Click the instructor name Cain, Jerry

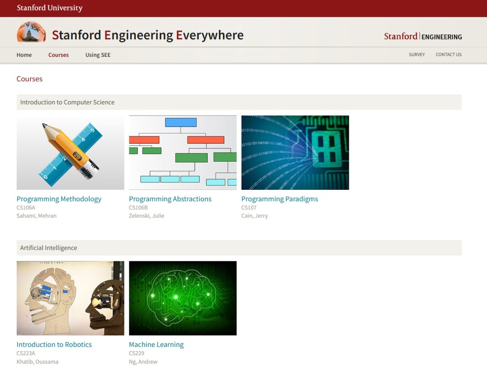[254, 216]
